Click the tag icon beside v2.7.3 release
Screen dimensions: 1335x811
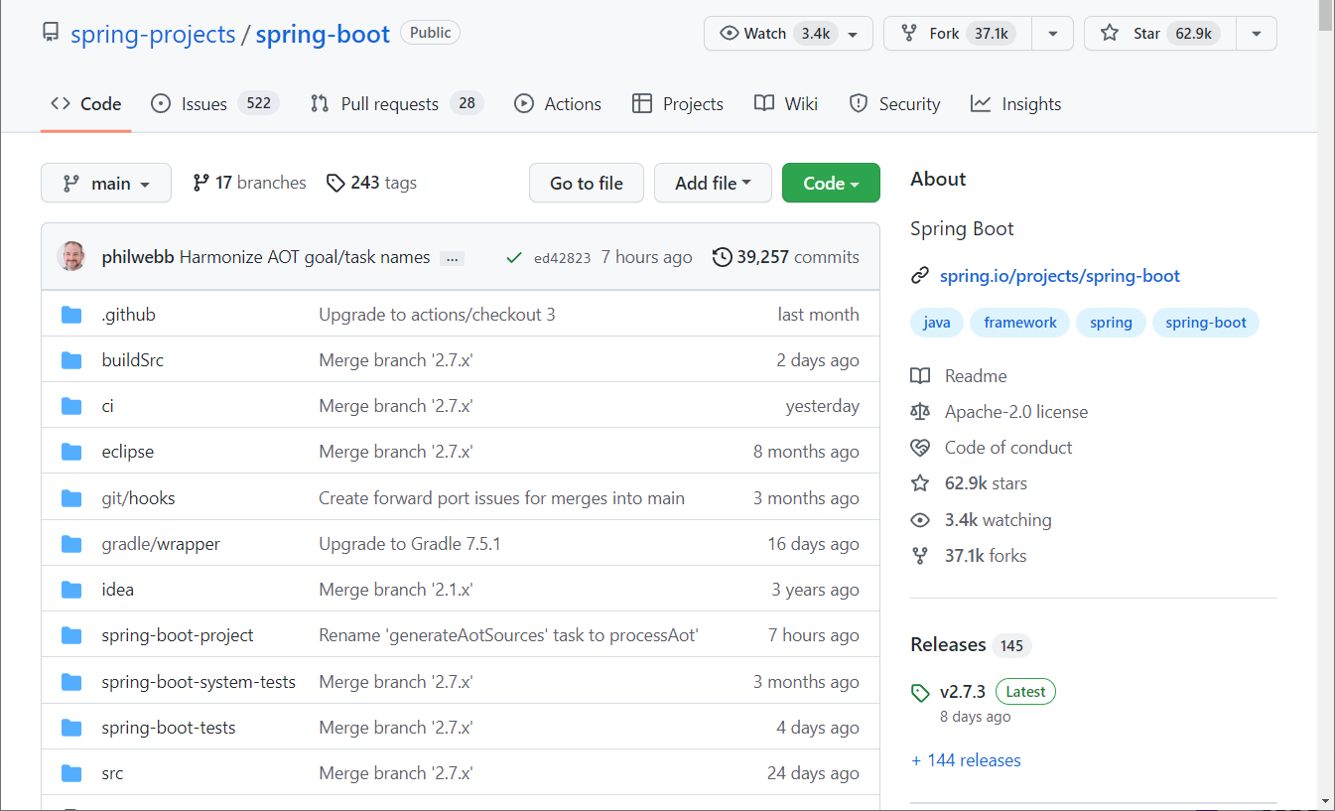point(919,691)
